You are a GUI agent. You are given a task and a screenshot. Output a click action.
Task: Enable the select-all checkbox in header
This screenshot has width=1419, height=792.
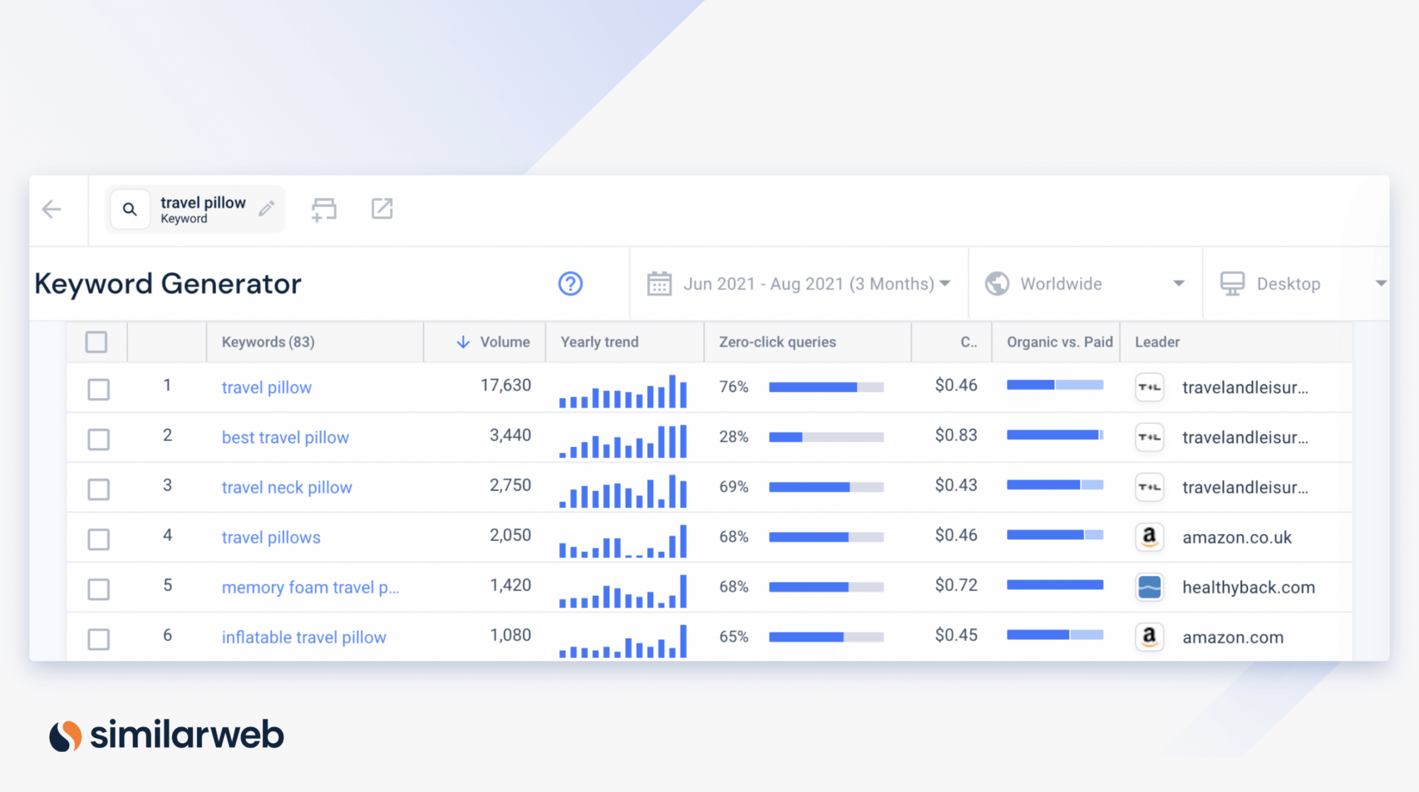point(96,341)
